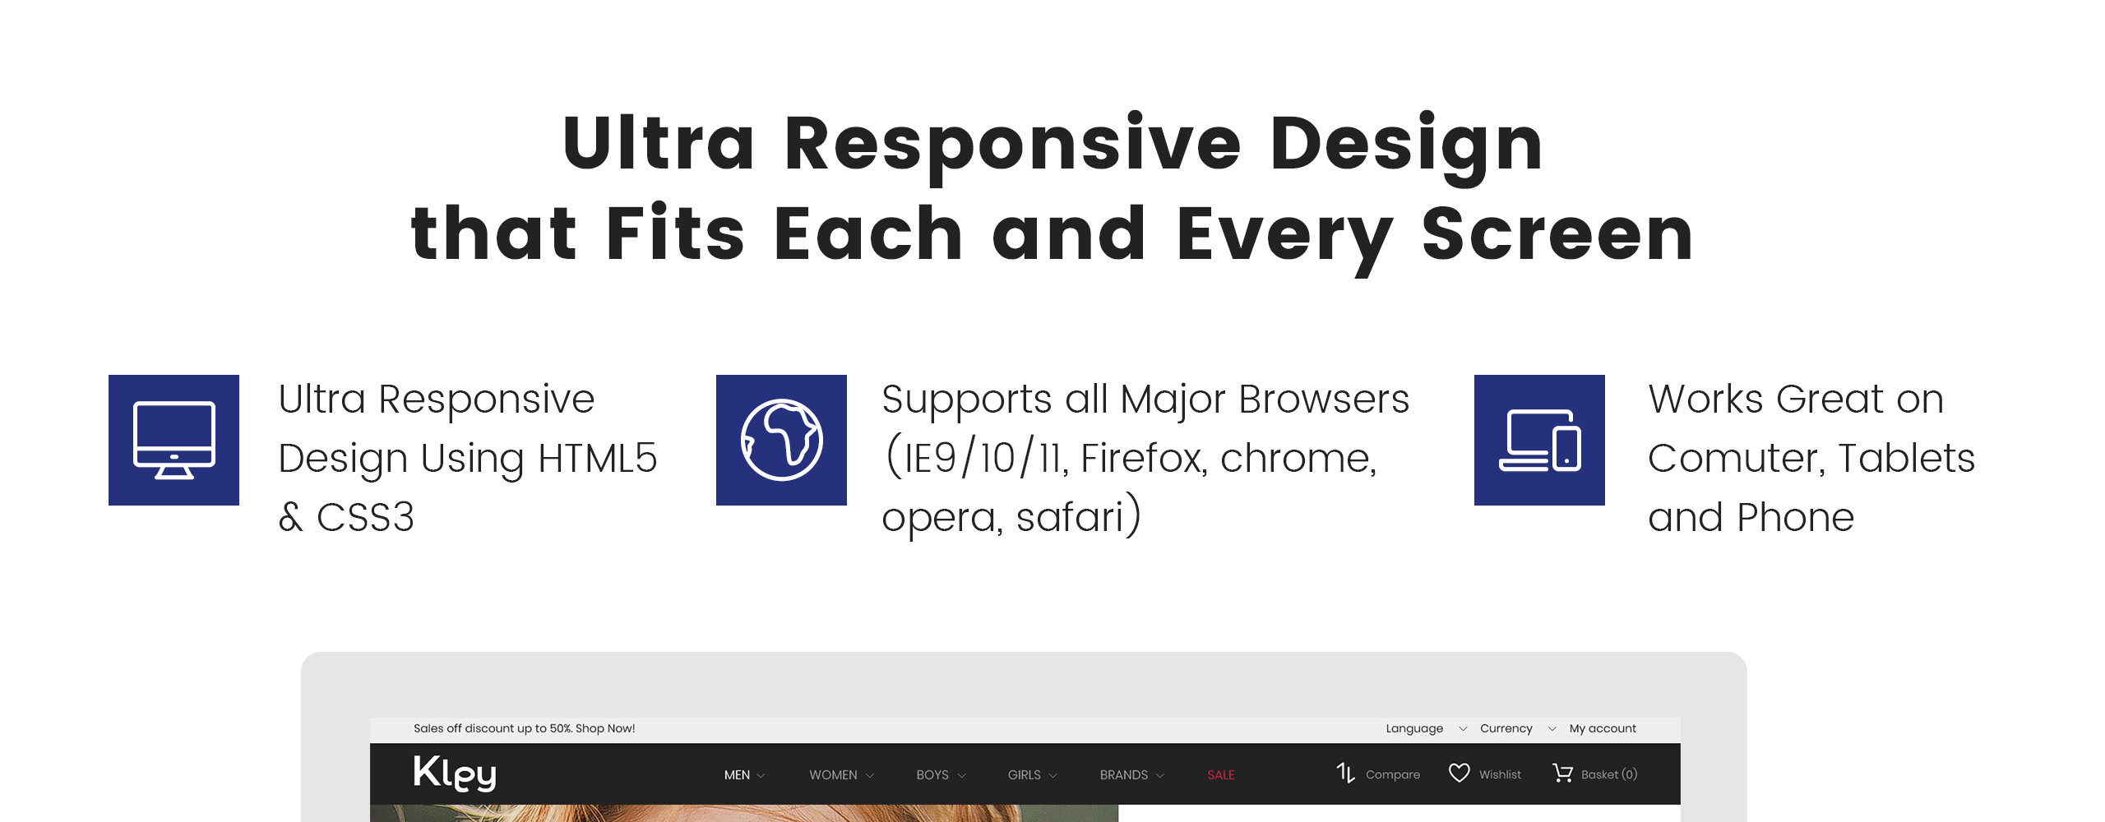The height and width of the screenshot is (822, 2105).
Task: Go to the SALE menu item
Action: pos(1221,775)
